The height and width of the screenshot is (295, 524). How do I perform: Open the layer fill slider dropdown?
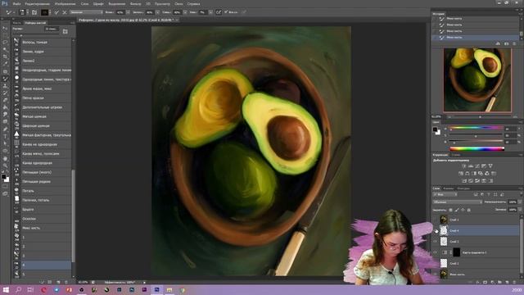[x=519, y=210]
